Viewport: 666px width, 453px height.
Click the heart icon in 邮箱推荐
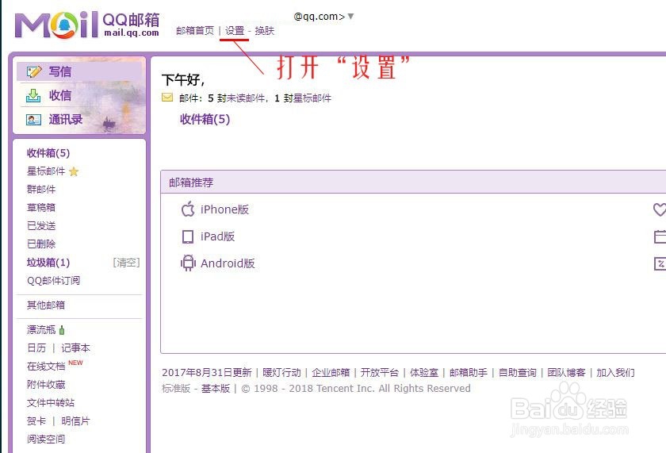click(660, 209)
